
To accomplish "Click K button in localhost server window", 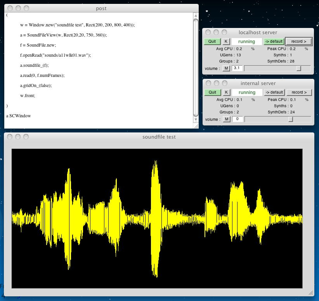I will (226, 41).
